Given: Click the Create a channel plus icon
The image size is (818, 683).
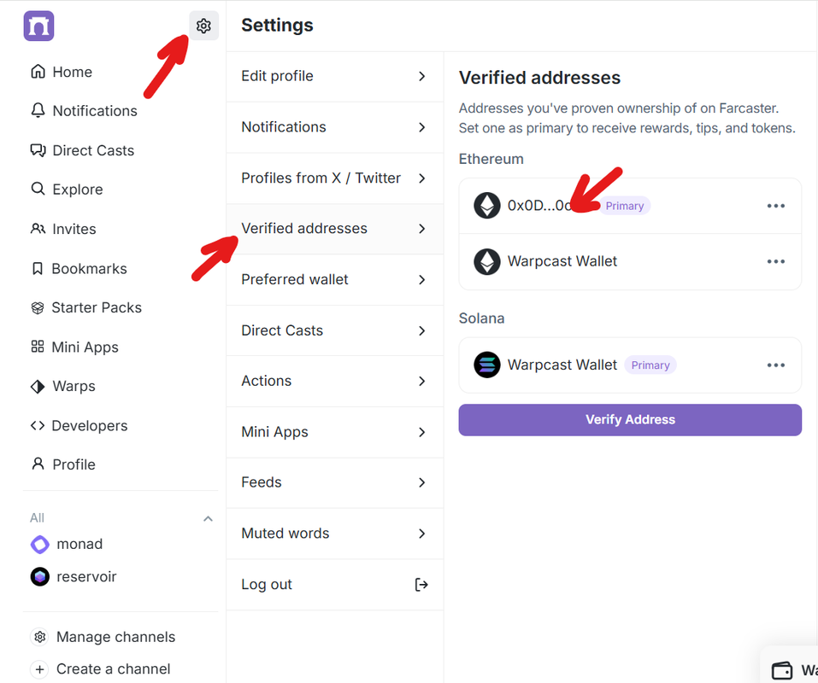Looking at the screenshot, I should (x=39, y=669).
